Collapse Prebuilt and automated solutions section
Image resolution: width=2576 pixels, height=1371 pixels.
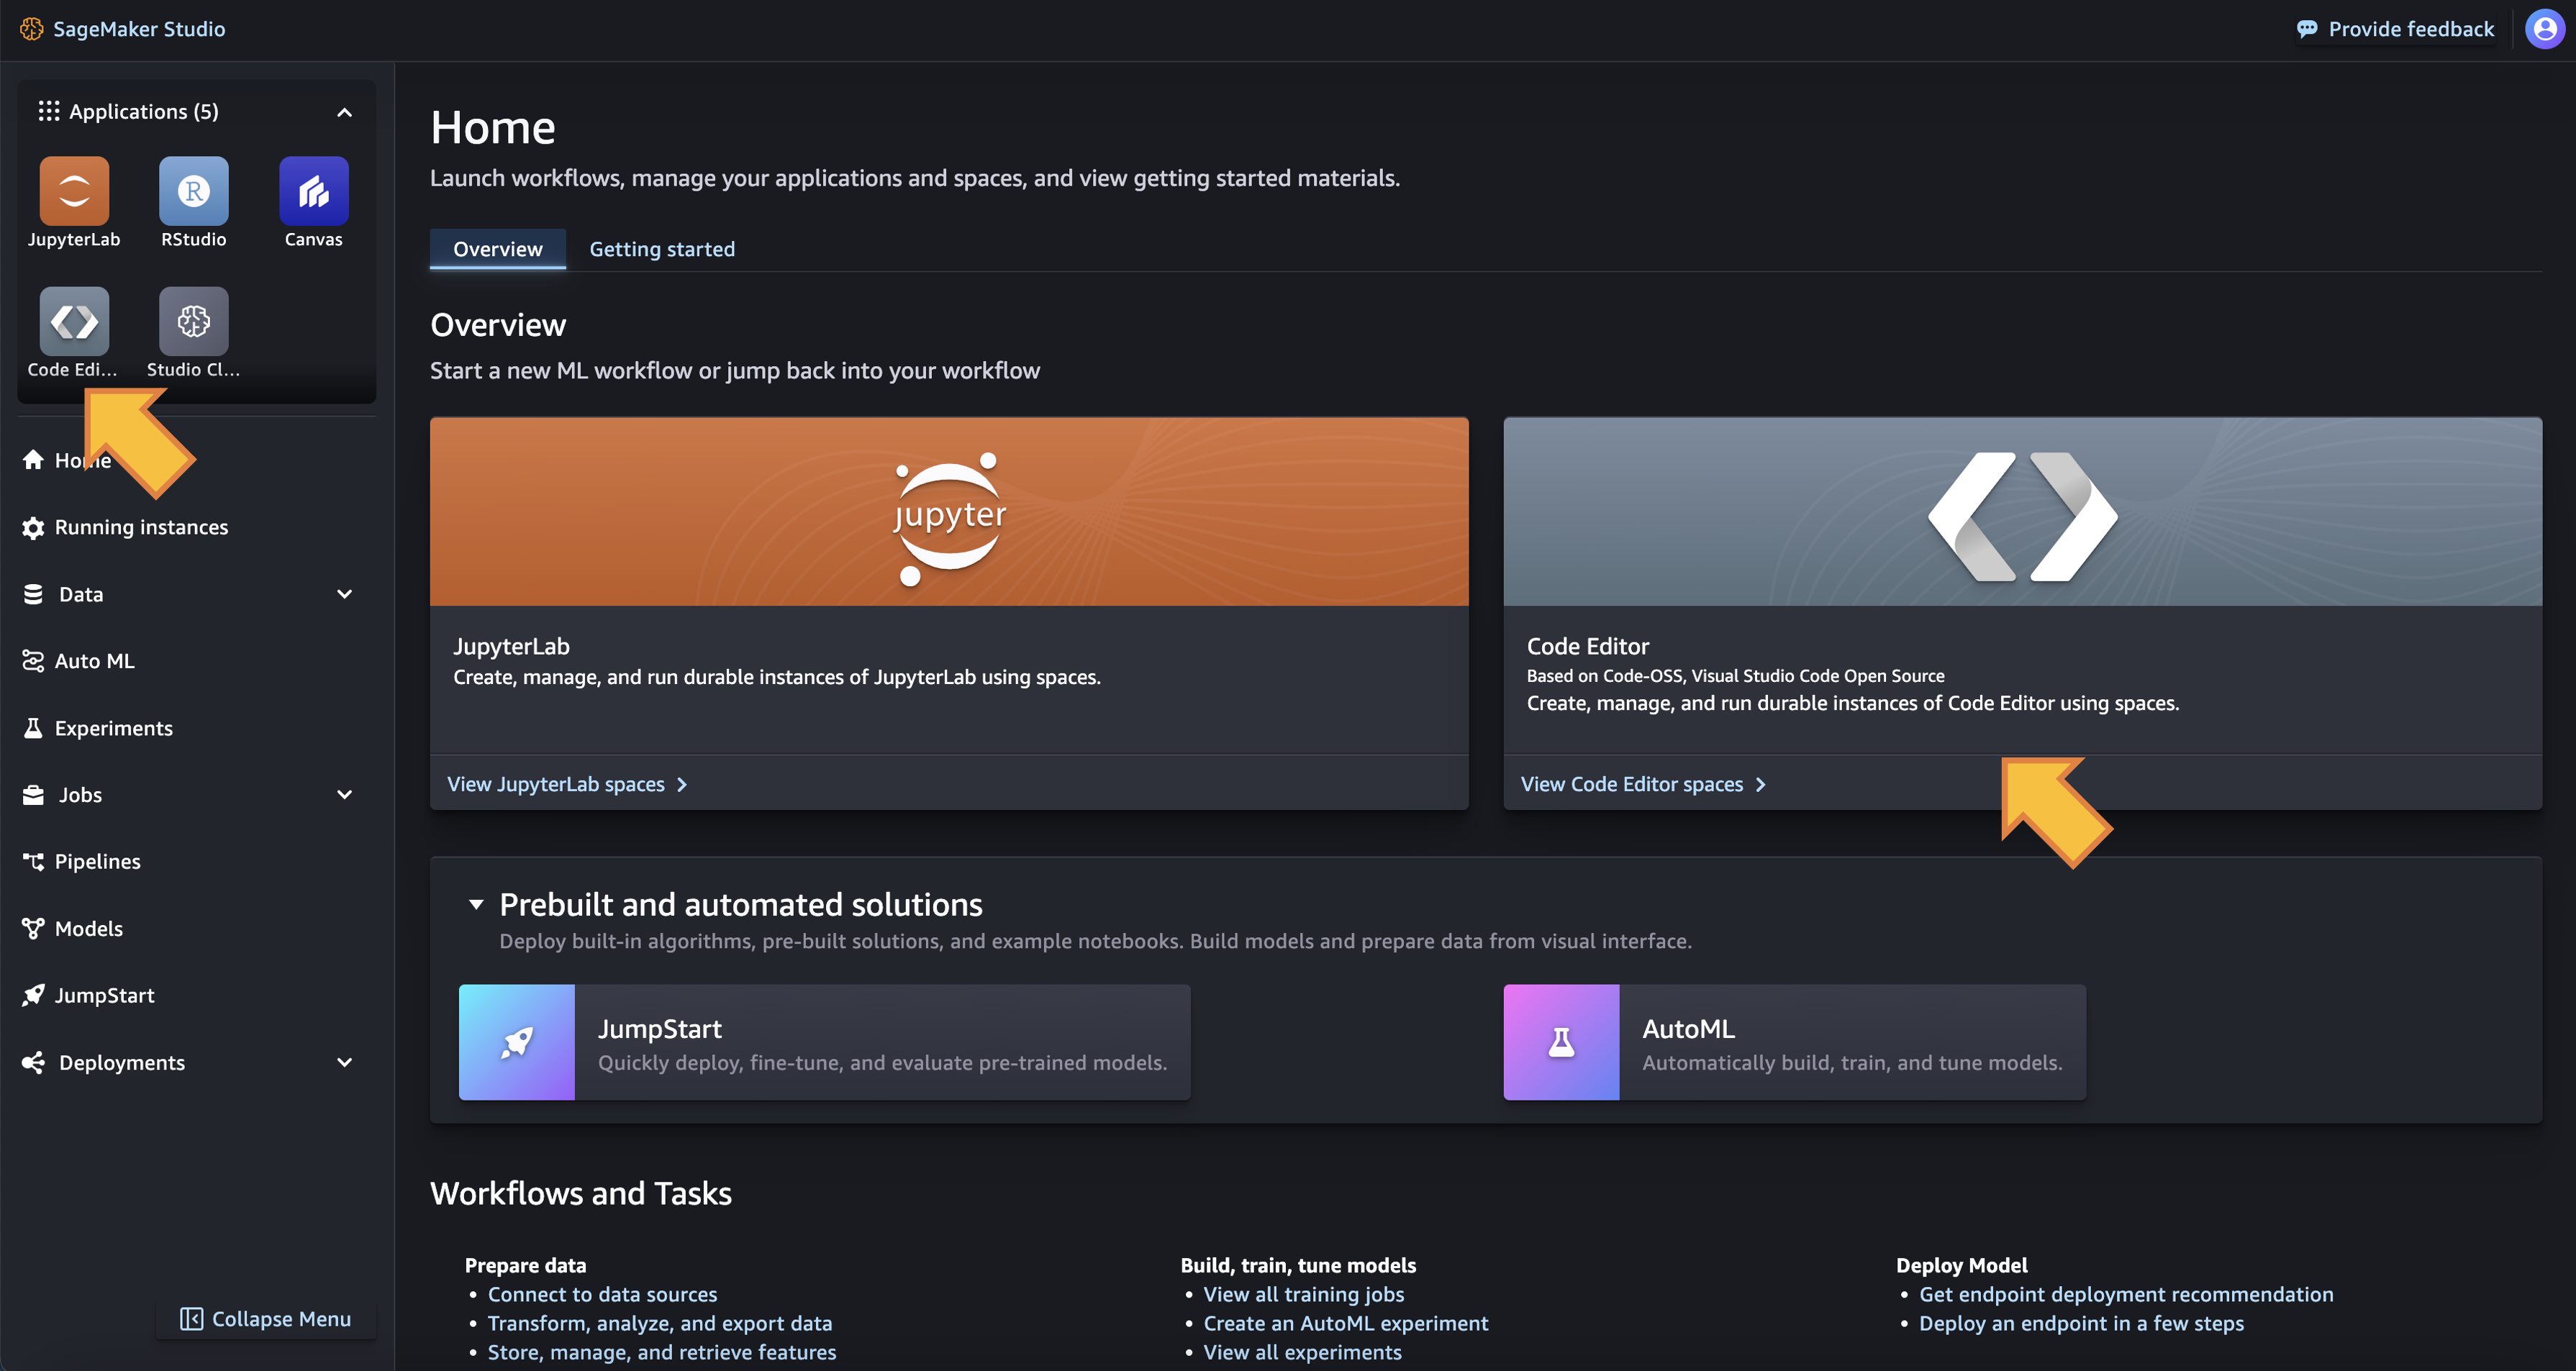pos(476,904)
